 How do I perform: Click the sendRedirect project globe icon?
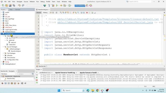[x=3, y=34]
